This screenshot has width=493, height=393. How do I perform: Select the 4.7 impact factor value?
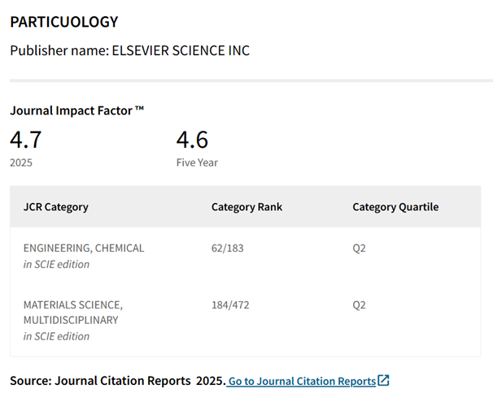pos(26,140)
